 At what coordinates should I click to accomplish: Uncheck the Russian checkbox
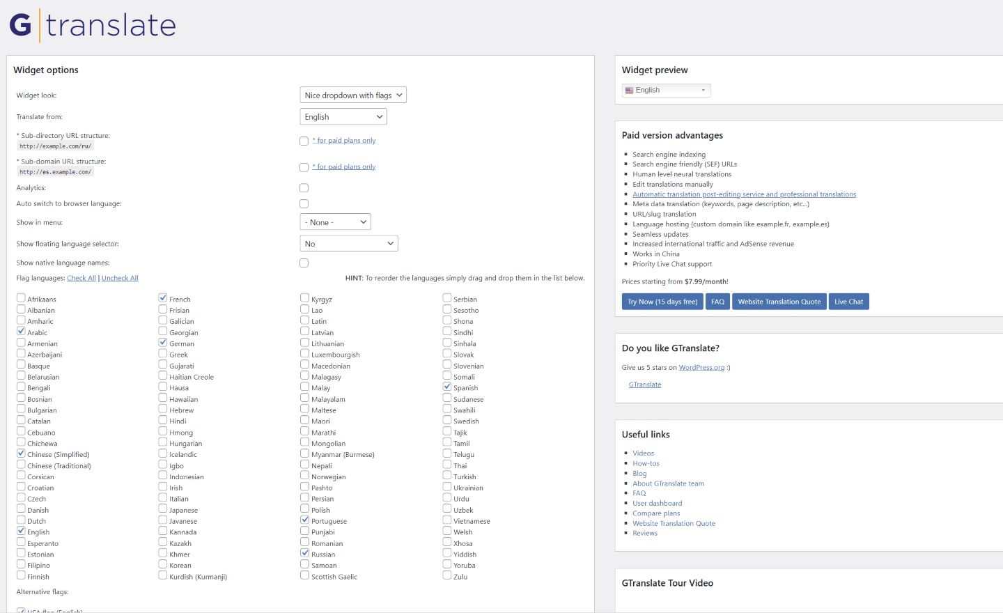(305, 553)
